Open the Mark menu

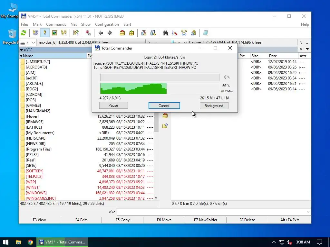(37, 24)
